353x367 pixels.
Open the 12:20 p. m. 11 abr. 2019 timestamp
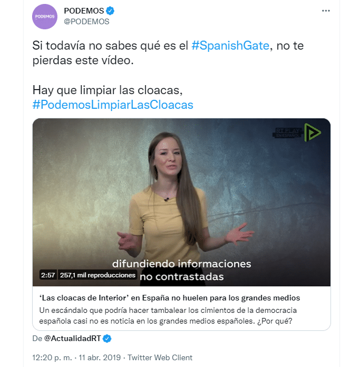pos(77,357)
